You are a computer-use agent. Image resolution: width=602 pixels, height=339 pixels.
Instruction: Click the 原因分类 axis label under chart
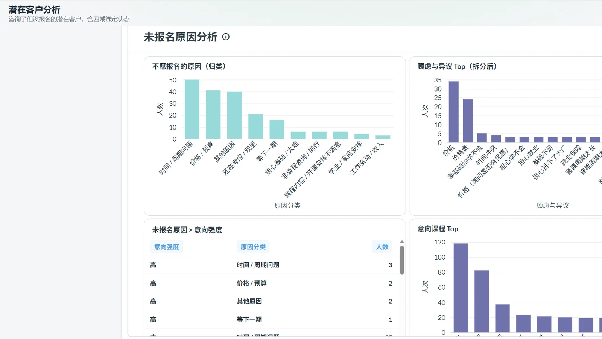(287, 205)
